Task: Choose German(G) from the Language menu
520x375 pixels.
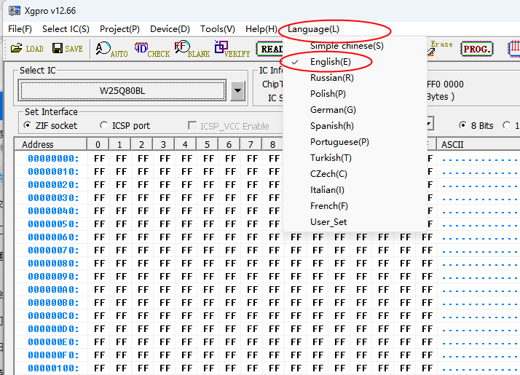Action: pos(333,110)
